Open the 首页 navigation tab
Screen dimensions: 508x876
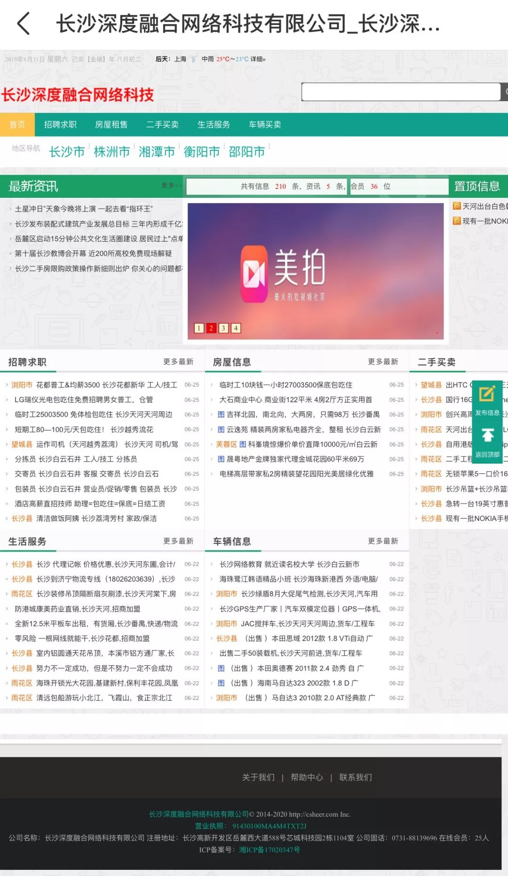tap(17, 125)
